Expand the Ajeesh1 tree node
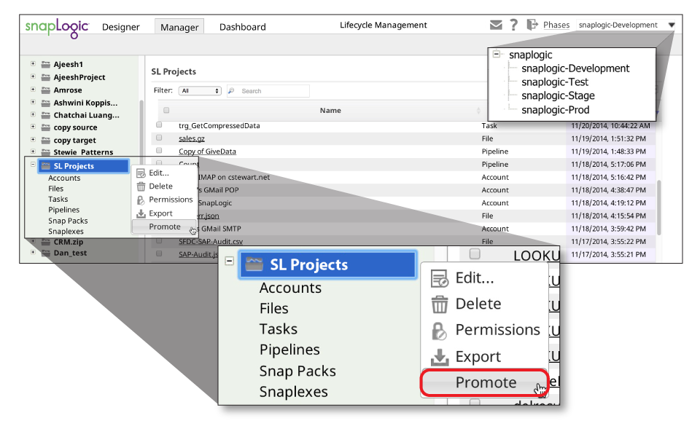Image resolution: width=700 pixels, height=437 pixels. point(33,64)
